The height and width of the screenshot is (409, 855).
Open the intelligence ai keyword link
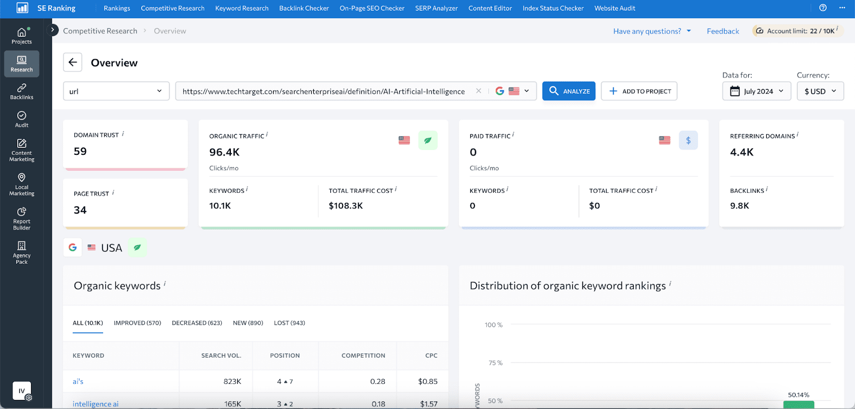[96, 404]
